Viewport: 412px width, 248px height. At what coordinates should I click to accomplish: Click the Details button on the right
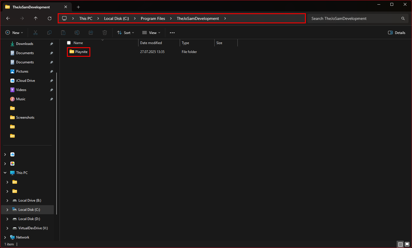coord(396,33)
